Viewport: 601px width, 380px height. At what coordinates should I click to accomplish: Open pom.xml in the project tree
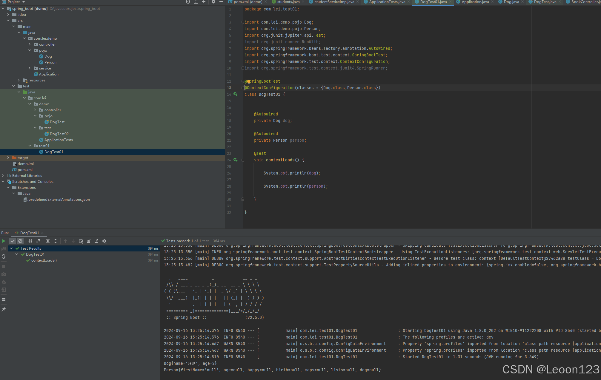click(x=25, y=170)
